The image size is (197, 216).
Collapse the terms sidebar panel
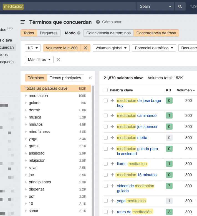pyautogui.click(x=90, y=78)
